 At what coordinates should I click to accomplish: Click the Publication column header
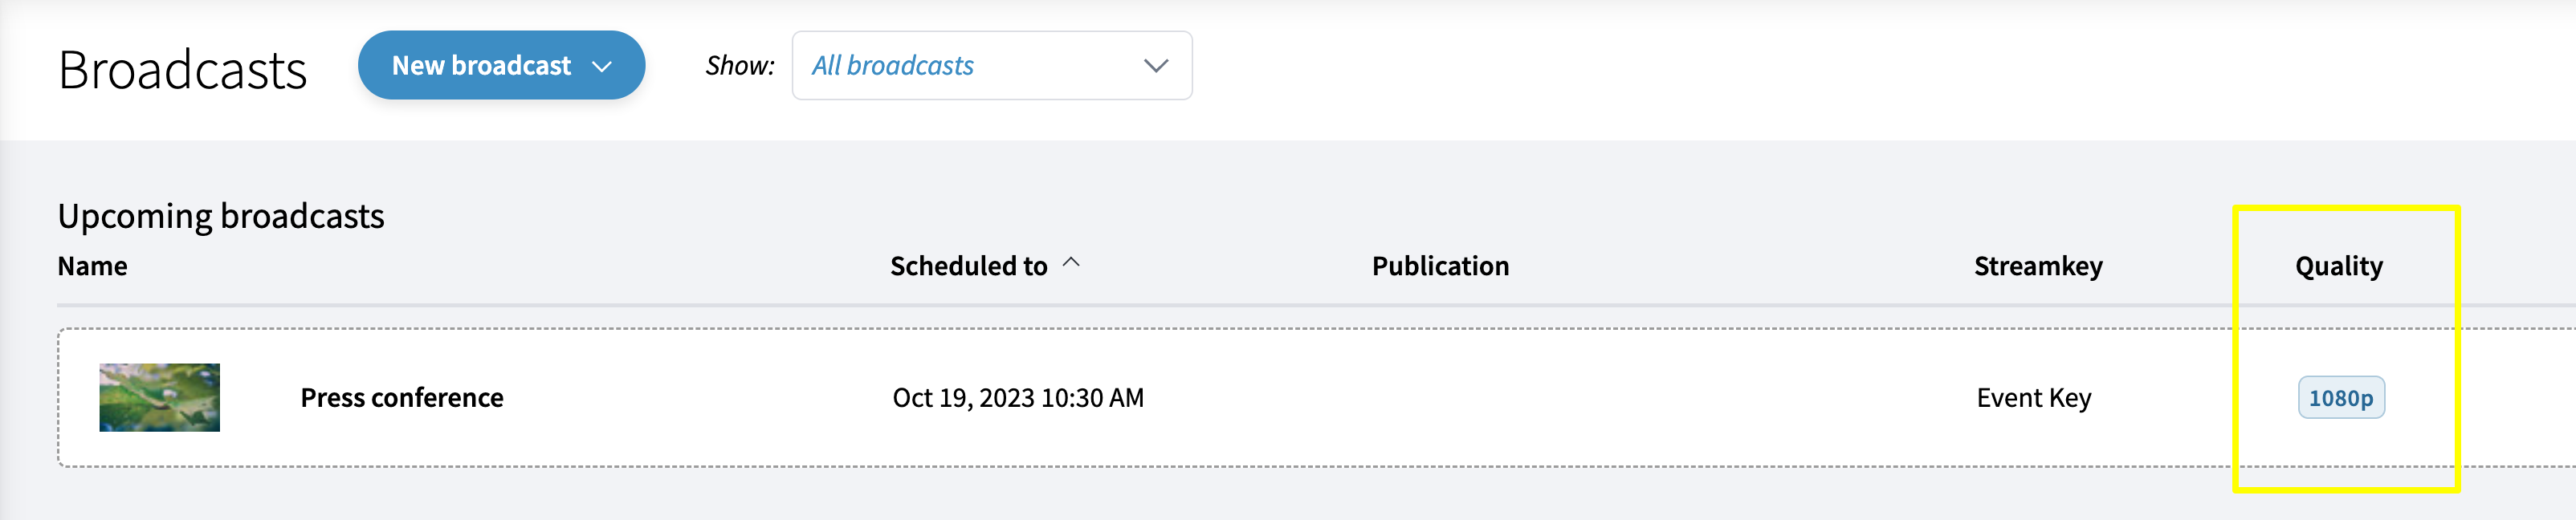pyautogui.click(x=1440, y=266)
